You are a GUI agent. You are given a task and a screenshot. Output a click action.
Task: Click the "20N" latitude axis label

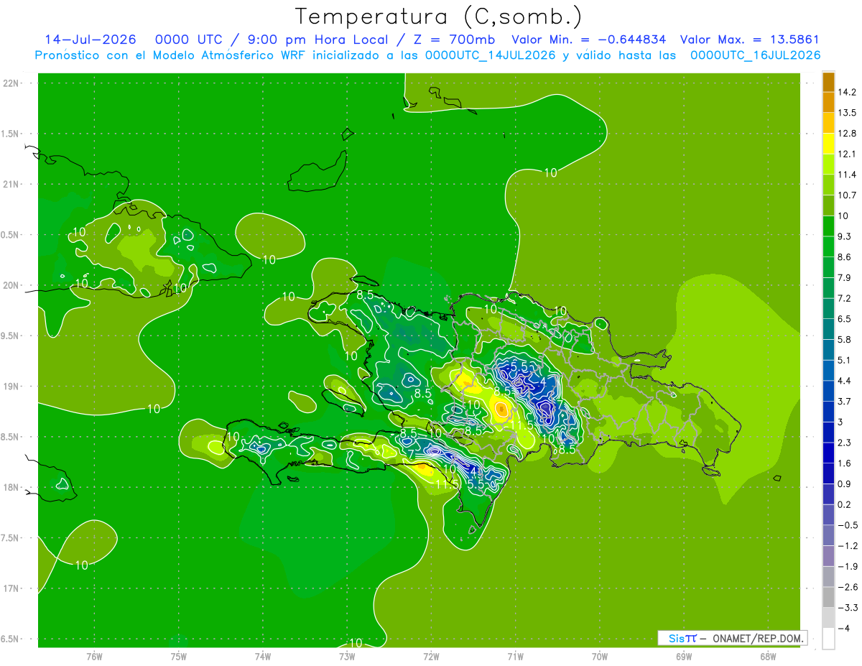click(11, 285)
